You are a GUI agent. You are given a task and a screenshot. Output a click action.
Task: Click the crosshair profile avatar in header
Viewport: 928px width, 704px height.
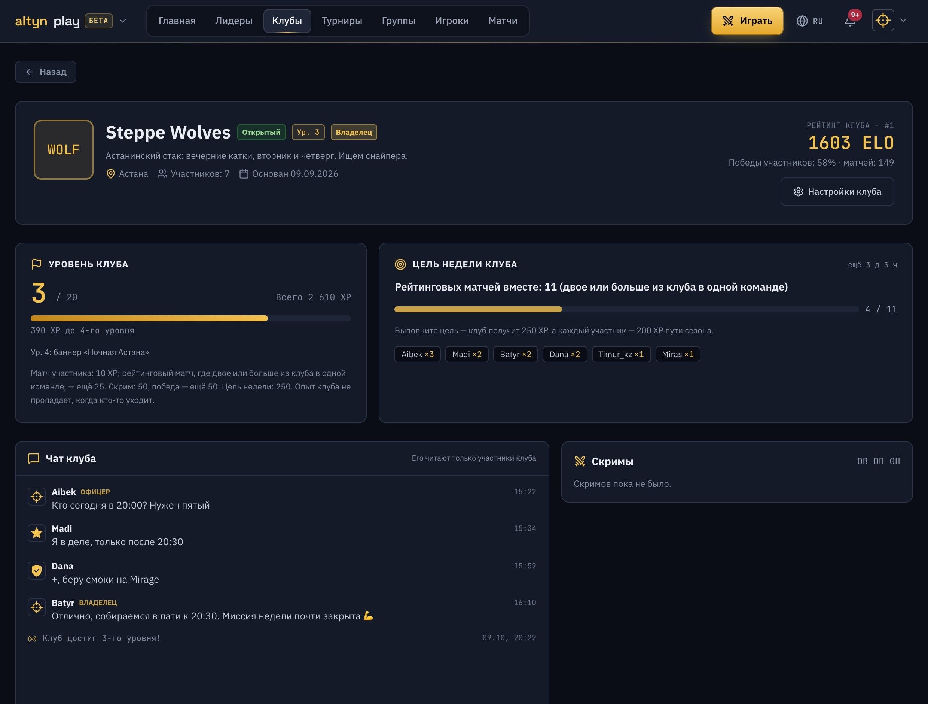tap(883, 20)
